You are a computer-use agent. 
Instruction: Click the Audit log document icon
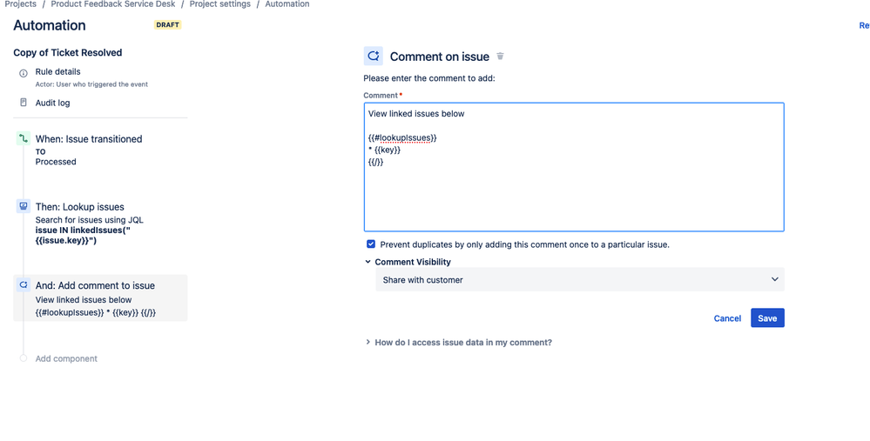[x=24, y=103]
